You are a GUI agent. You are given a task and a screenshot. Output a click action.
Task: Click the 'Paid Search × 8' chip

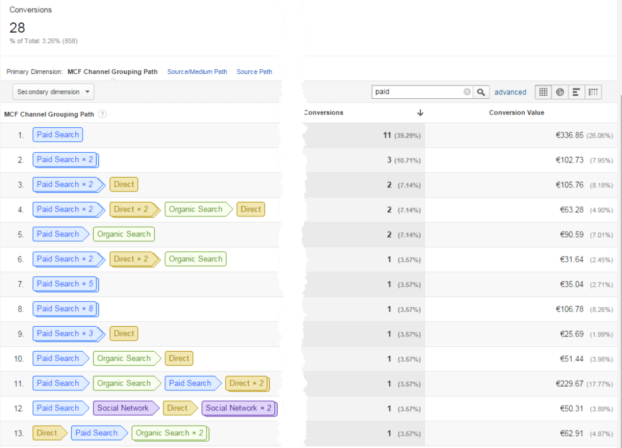tap(65, 309)
